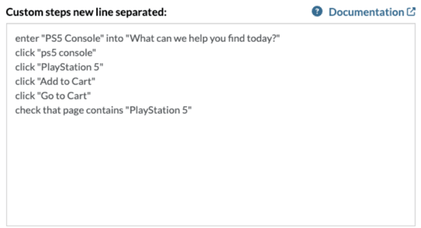Screen dimensions: 421x228
Task: Click the word 'click' starting the second line
Action: click(x=25, y=53)
